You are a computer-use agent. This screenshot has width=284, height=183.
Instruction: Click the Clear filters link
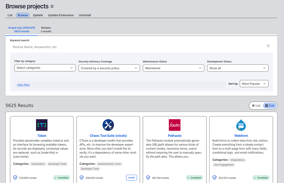tap(24, 85)
